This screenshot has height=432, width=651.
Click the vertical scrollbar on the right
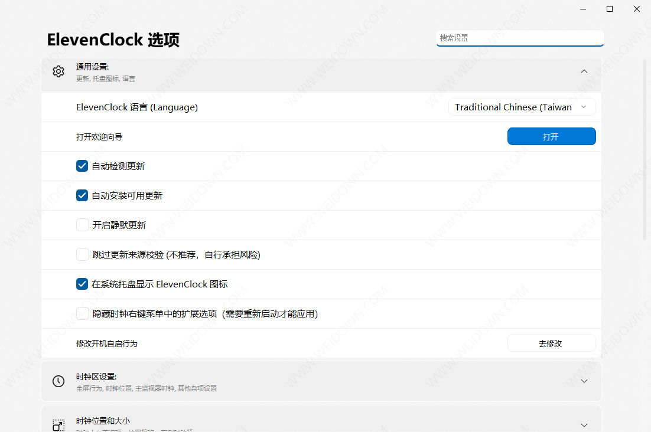645,149
